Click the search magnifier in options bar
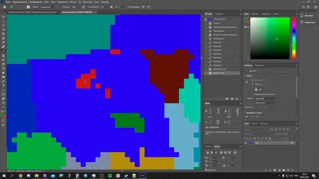The width and height of the screenshot is (319, 179). pyautogui.click(x=304, y=7)
